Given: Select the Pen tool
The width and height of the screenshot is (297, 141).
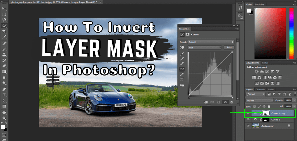Looking at the screenshot, I should [4, 89].
